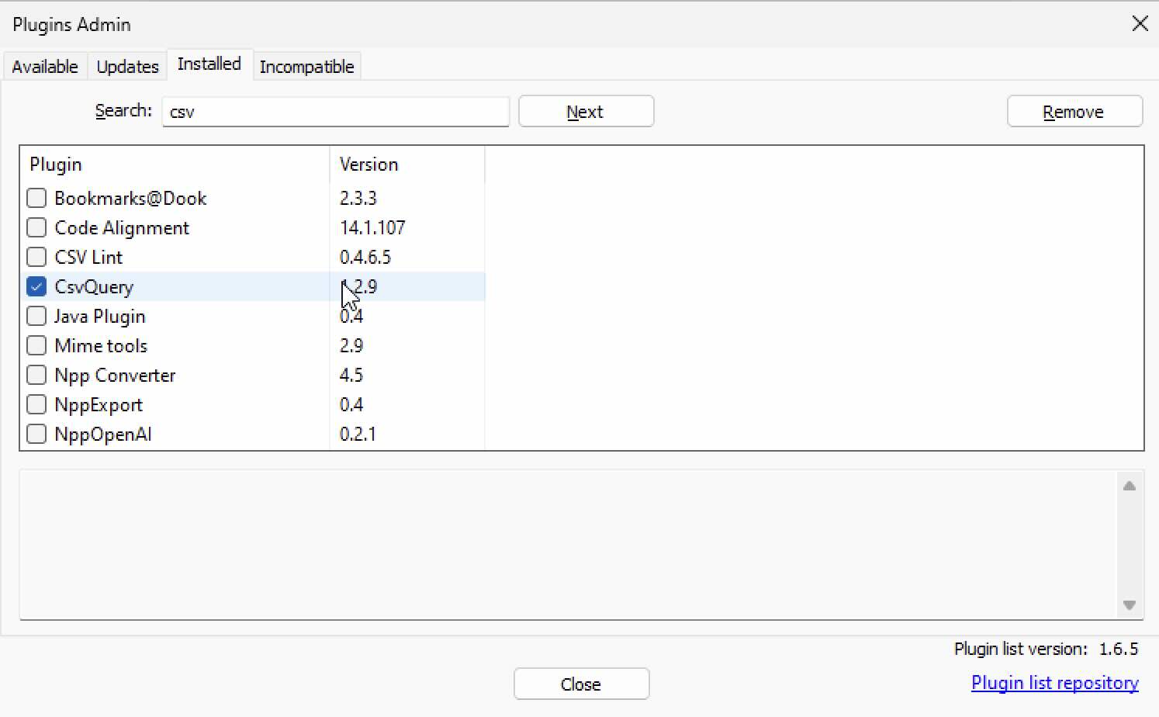Enable the Java Plugin checkbox
Screen dimensions: 1159x717
36,316
